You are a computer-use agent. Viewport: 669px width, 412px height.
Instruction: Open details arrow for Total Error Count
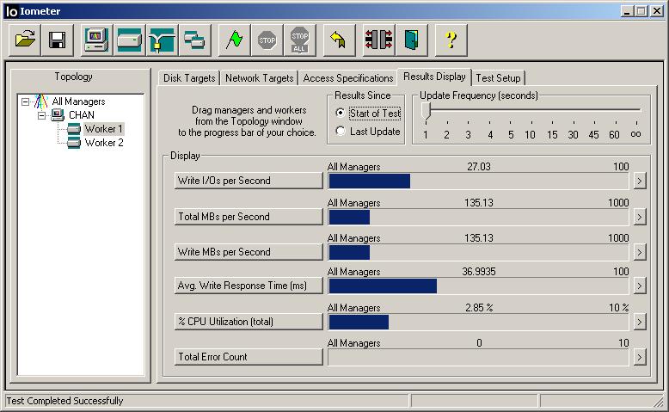coord(639,357)
